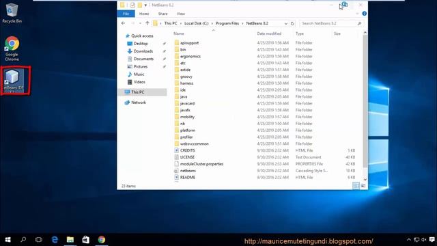The image size is (437, 246).
Task: Open the address bar history dropdown
Action: [285, 23]
